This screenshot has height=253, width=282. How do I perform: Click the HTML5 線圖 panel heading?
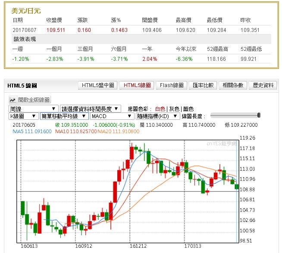22,86
